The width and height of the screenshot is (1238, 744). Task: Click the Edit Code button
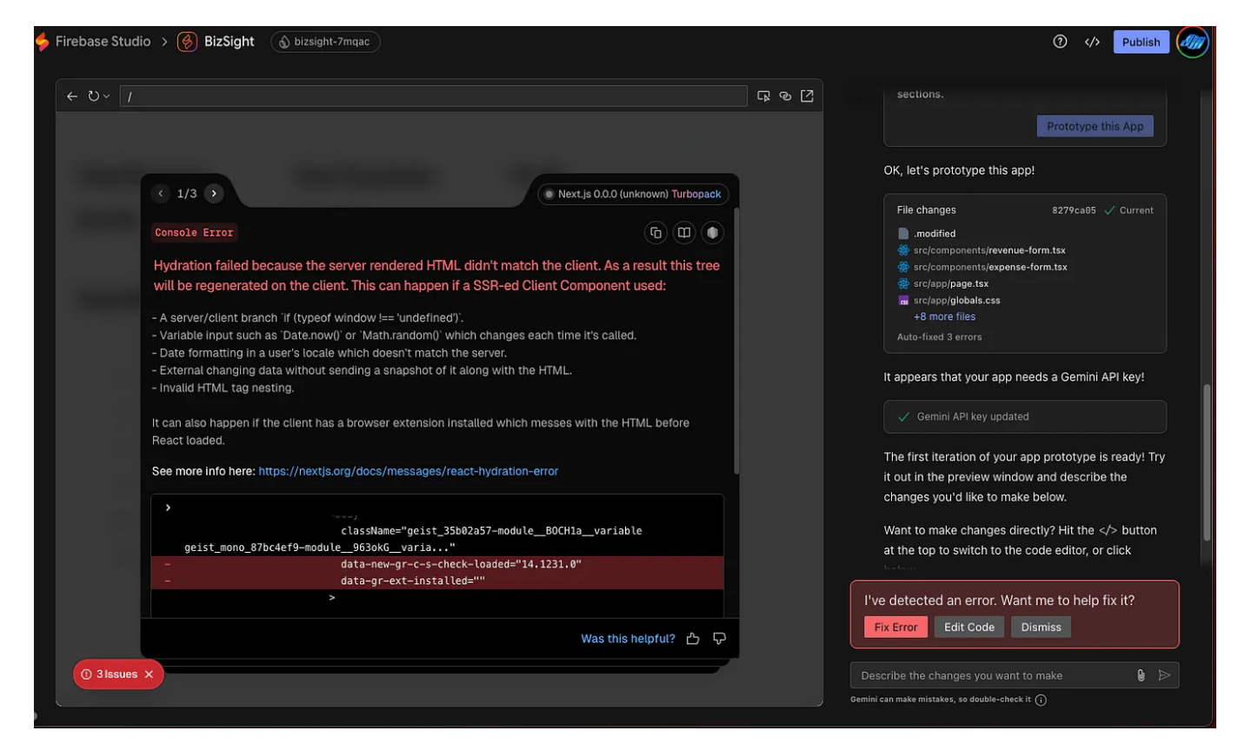click(x=969, y=628)
